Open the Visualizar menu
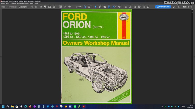This screenshot has width=195, height=109. (x=13, y=3)
